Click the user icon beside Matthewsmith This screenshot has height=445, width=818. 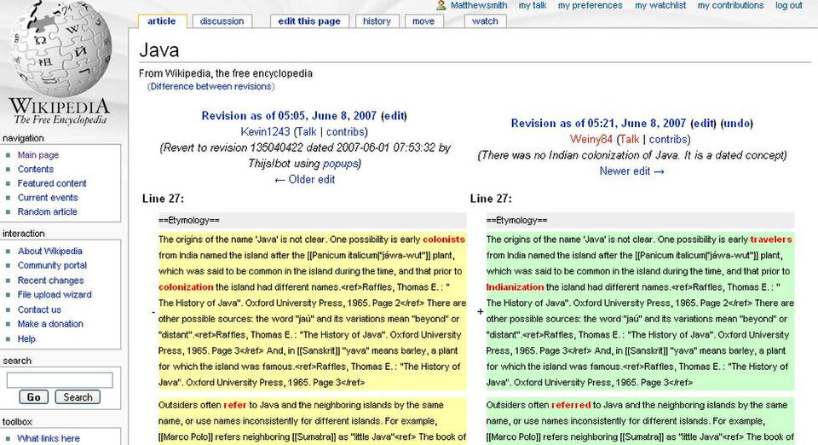coord(441,5)
